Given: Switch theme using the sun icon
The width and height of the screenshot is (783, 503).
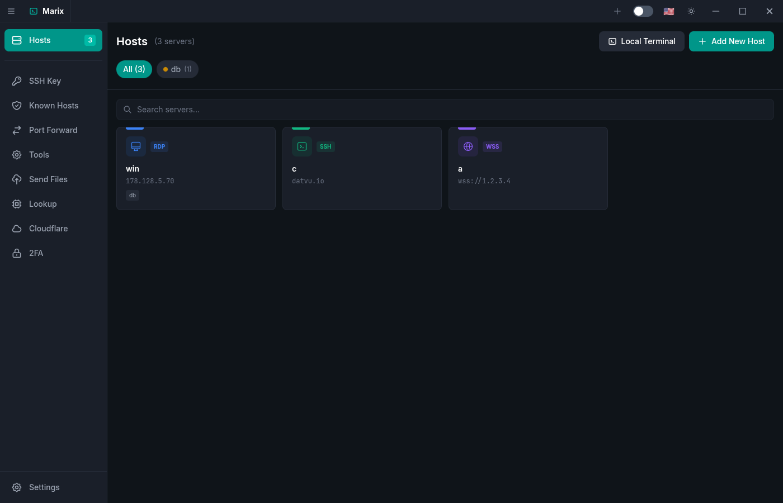Looking at the screenshot, I should [x=691, y=11].
